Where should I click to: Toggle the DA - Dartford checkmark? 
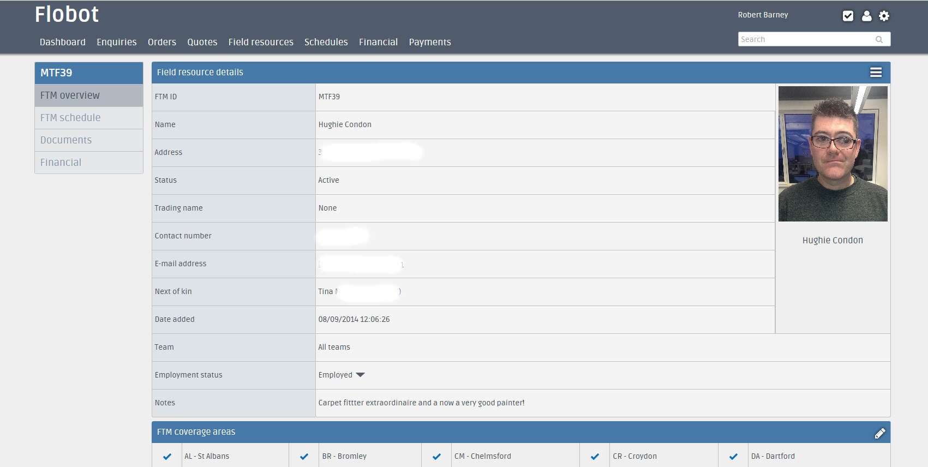[733, 457]
